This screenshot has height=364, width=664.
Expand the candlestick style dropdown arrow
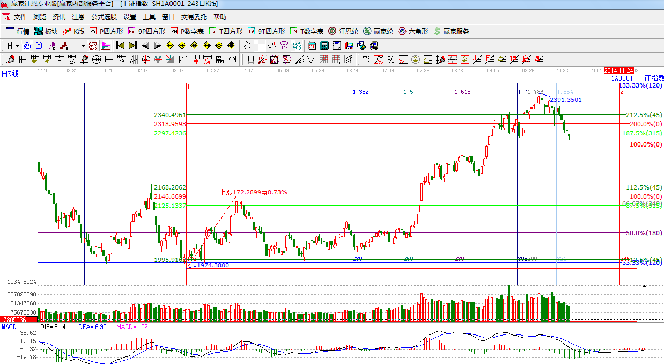tap(83, 46)
